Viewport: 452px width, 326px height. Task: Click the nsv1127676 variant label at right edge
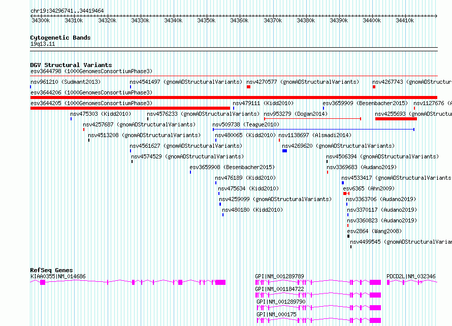[432, 103]
